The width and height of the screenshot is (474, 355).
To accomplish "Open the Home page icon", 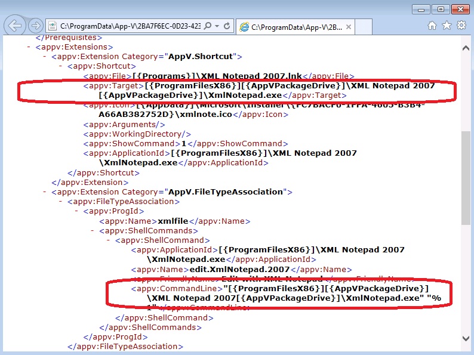I will click(432, 26).
